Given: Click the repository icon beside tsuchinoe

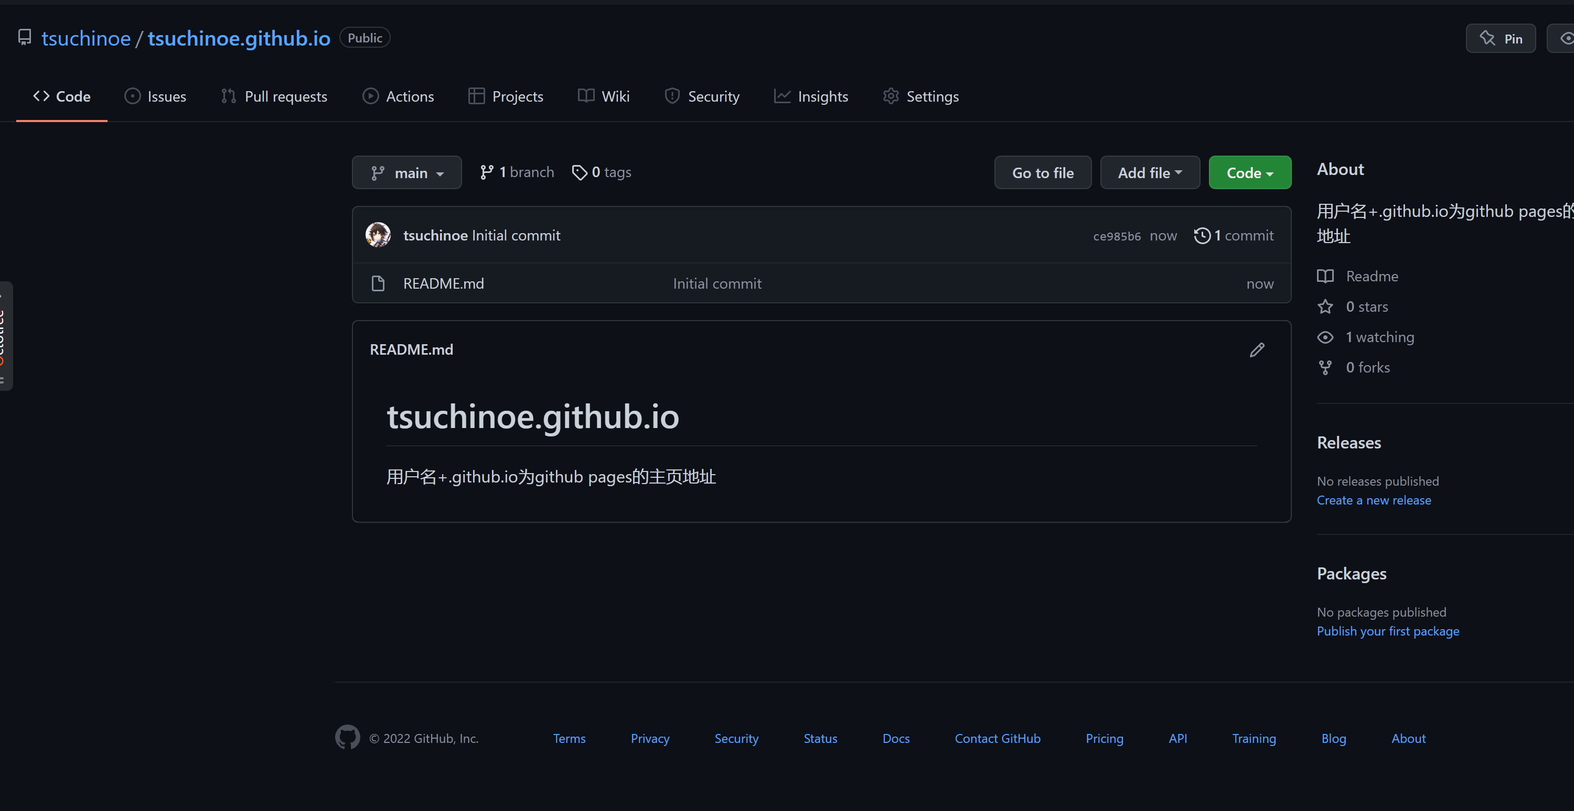Looking at the screenshot, I should [x=25, y=38].
